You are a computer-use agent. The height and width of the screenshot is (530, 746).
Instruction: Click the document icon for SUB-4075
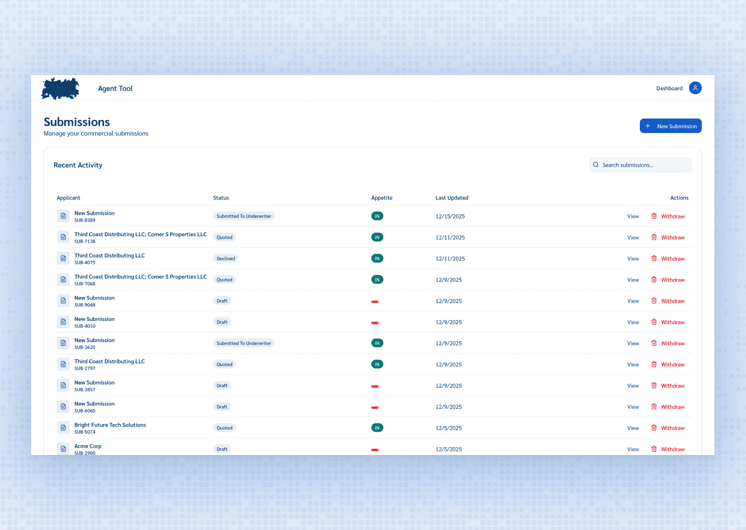[63, 259]
